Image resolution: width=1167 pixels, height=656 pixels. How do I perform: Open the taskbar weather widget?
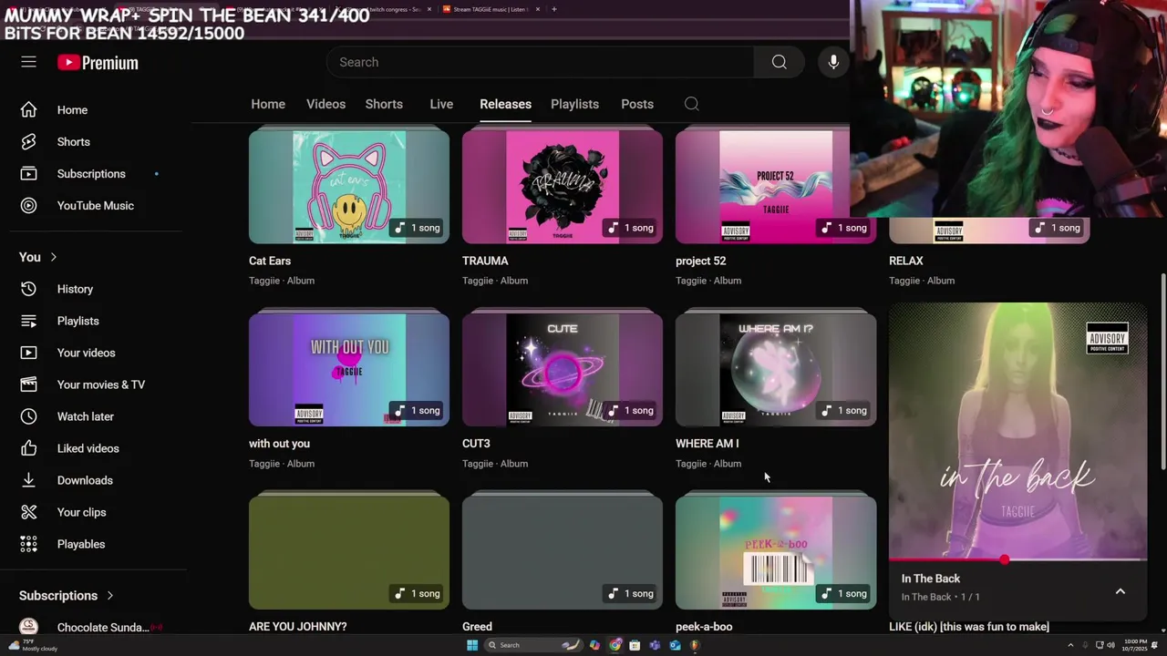35,645
